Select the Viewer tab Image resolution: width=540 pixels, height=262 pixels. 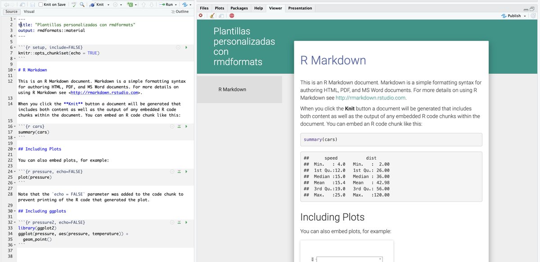click(275, 8)
